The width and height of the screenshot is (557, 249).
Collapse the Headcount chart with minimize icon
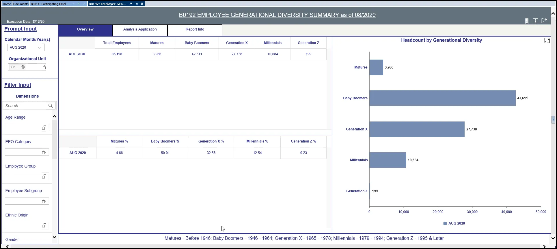(x=547, y=41)
